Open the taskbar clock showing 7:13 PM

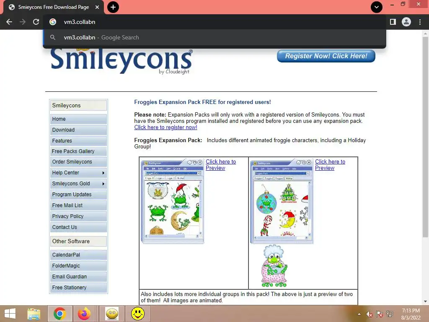click(411, 314)
